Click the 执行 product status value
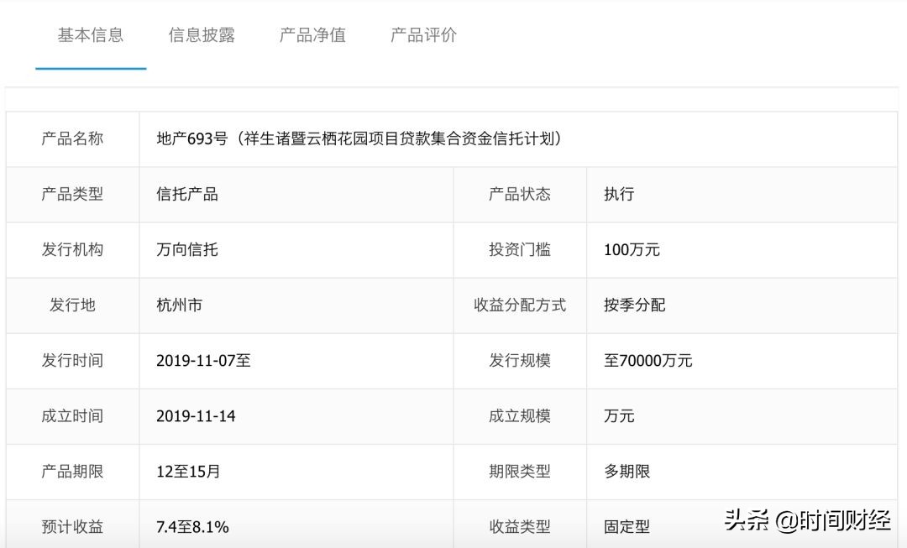Viewport: 907px width, 548px height. (617, 194)
